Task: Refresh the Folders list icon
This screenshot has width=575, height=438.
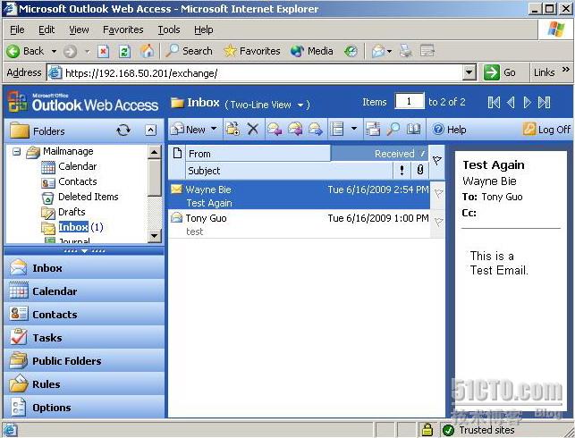Action: pos(123,131)
